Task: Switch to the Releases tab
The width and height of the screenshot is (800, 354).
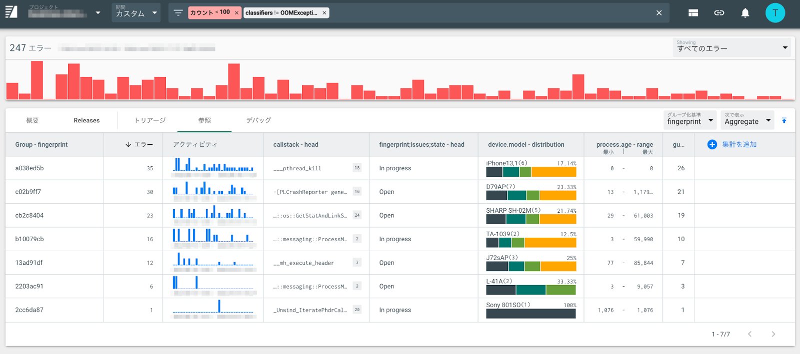Action: click(x=86, y=120)
